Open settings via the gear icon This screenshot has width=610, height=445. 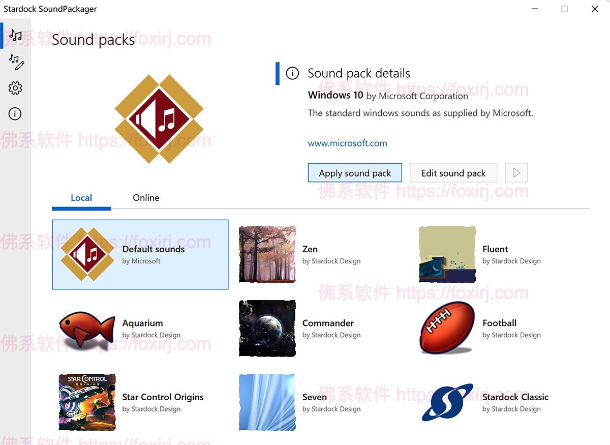[15, 88]
